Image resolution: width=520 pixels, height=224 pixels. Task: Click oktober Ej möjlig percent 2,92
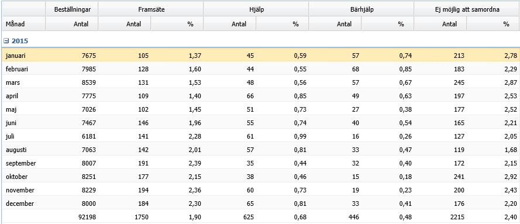pos(511,177)
